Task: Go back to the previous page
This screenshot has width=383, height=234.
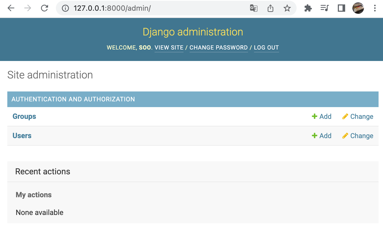Action: [x=11, y=8]
